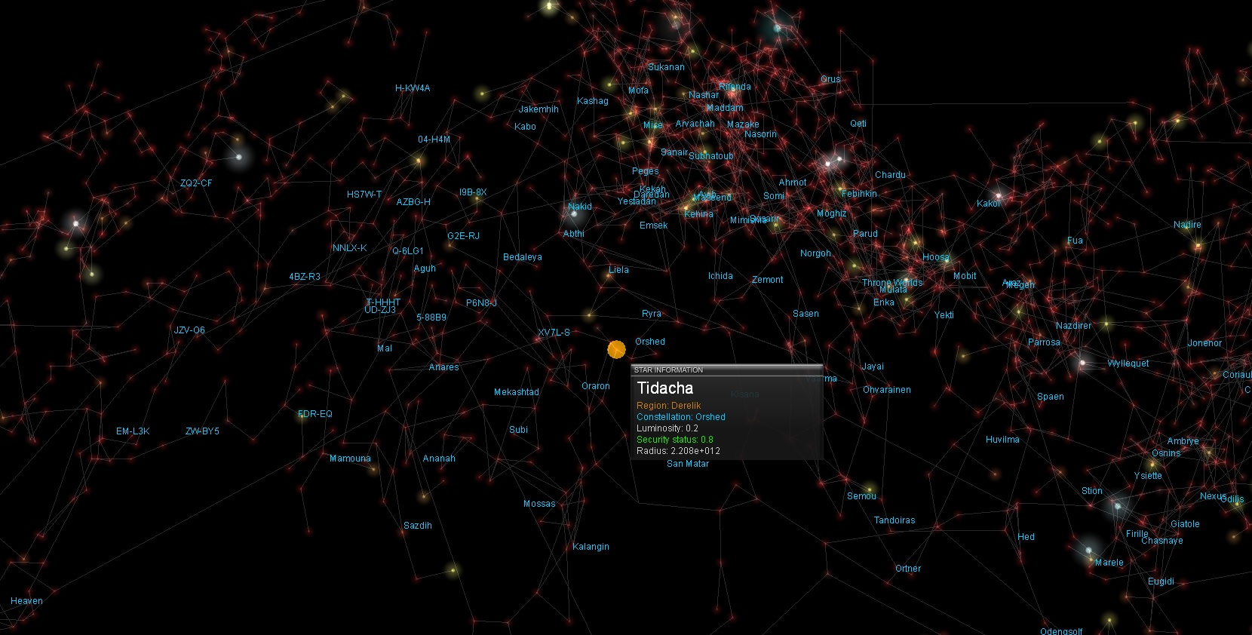Select the Kalangin label

[591, 547]
